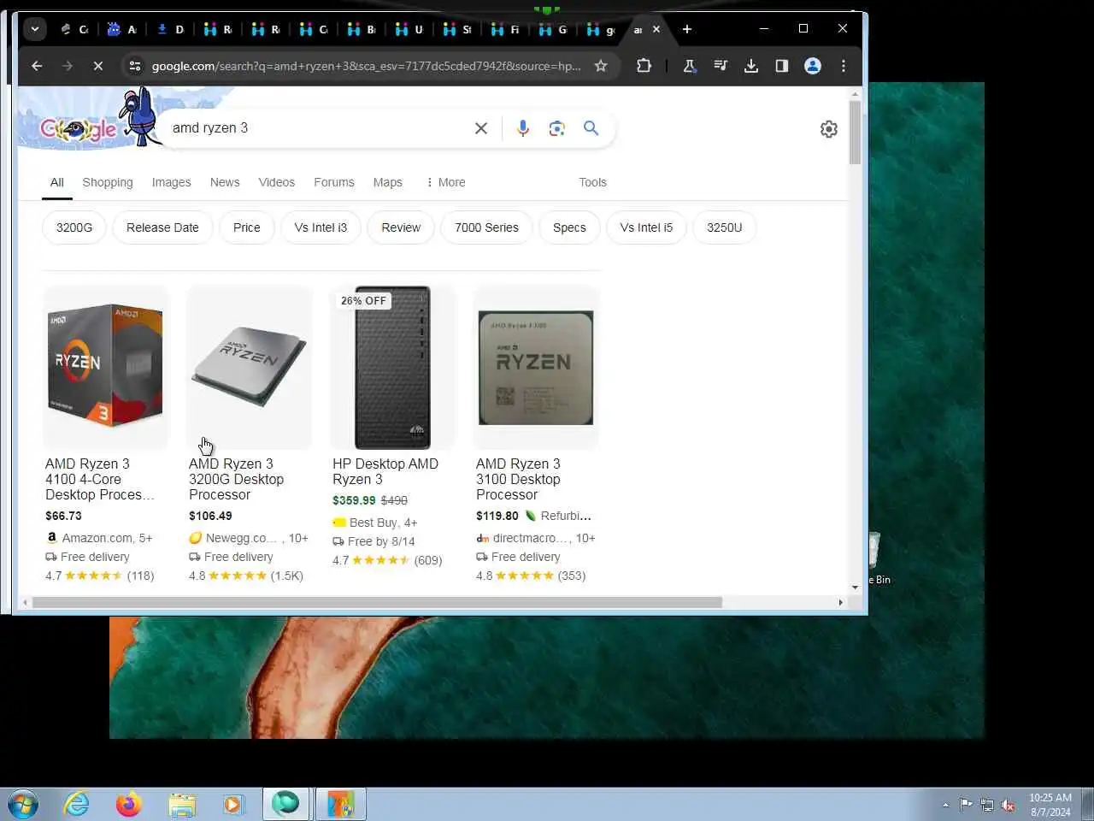This screenshot has width=1094, height=821.
Task: Click the search box with 'amd ryzen 3'
Action: [x=316, y=128]
